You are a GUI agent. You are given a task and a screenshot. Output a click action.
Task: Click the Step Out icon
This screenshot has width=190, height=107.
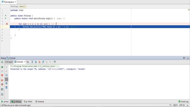[x=43, y=62]
